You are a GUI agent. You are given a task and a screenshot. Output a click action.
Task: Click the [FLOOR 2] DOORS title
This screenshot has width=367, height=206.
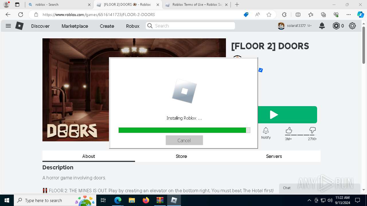270,46
